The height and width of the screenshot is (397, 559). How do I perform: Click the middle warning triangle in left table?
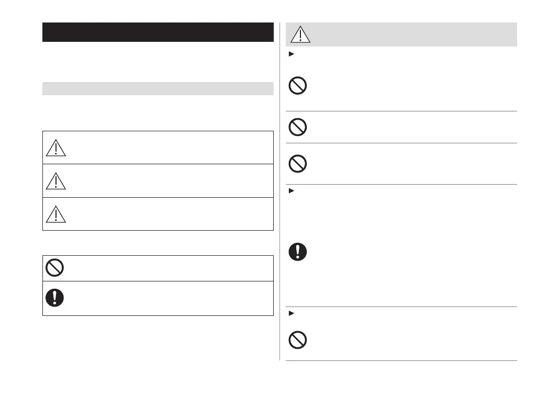point(55,181)
